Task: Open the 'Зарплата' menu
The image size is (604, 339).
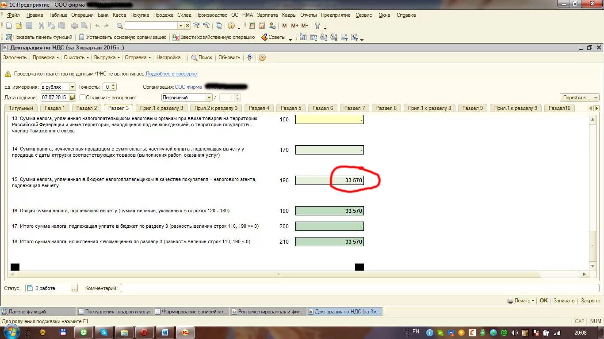Action: 267,15
